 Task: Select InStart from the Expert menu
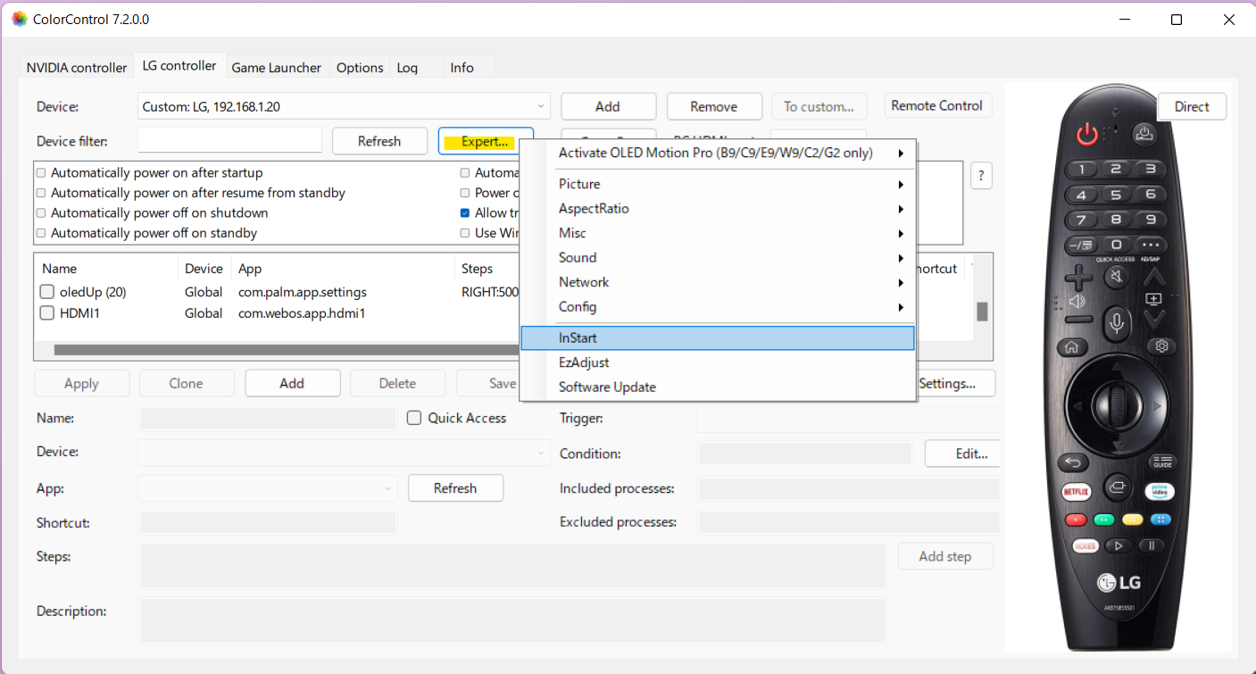tap(717, 338)
